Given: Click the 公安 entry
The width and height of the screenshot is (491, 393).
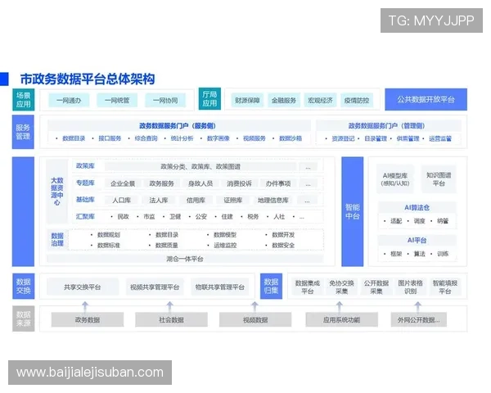Looking at the screenshot, I should 201,216.
